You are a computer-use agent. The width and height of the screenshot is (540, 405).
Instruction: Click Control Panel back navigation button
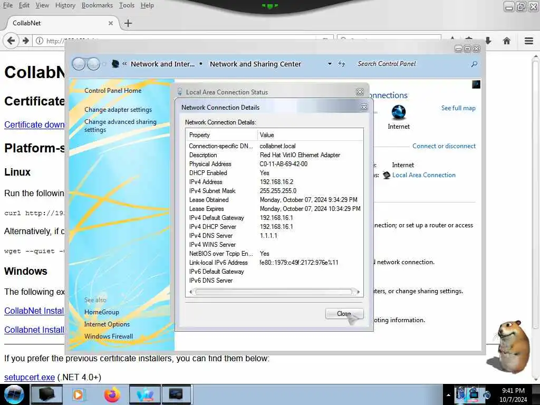(79, 64)
